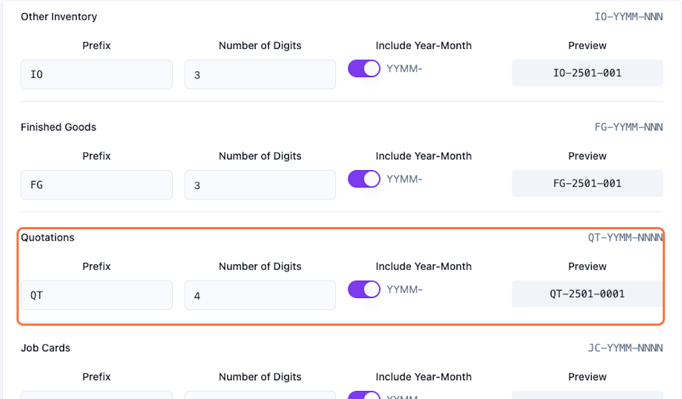Viewport: 682px width, 399px height.
Task: Click the Job Cards Prefix field
Action: [97, 396]
